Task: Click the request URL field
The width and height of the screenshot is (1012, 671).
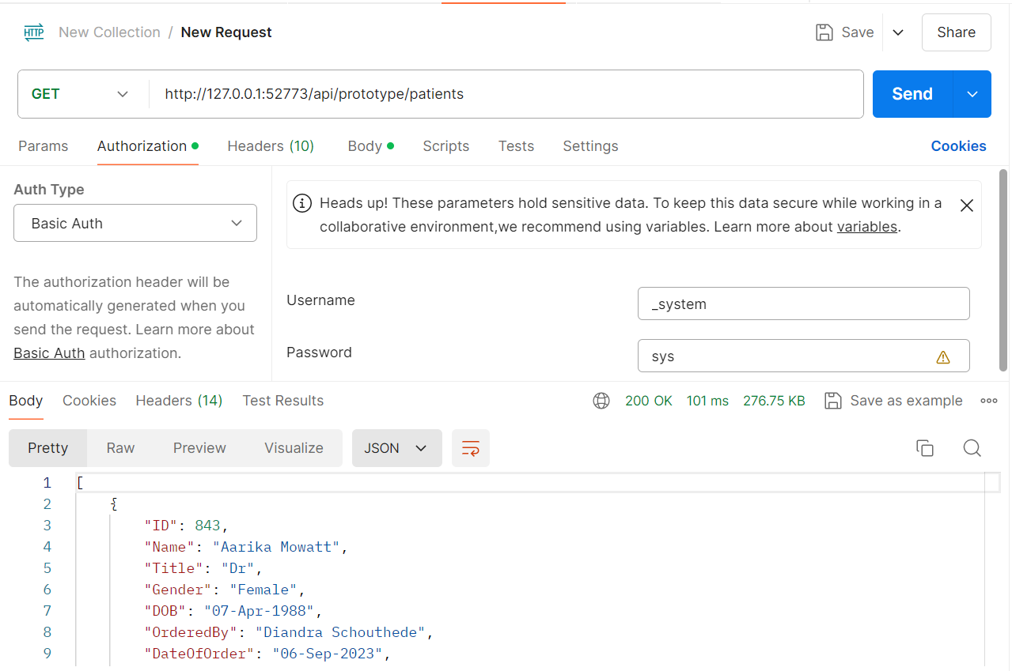Action: click(x=506, y=94)
